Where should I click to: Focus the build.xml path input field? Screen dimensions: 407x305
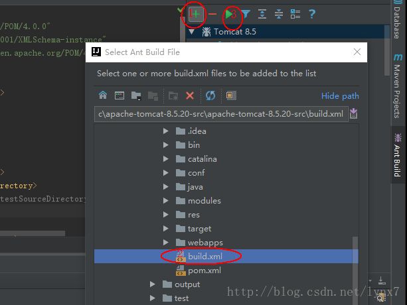point(221,114)
